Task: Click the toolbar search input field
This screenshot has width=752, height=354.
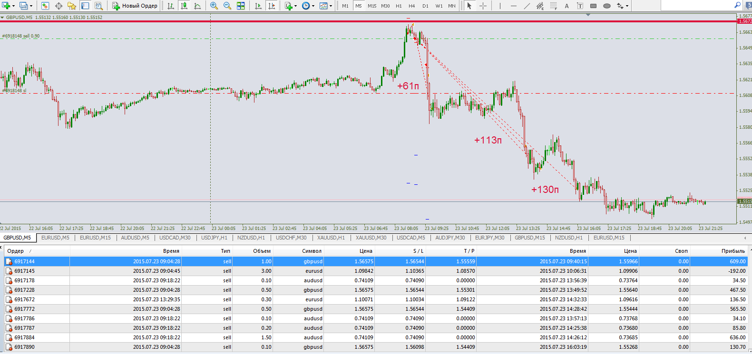Action: click(x=697, y=5)
